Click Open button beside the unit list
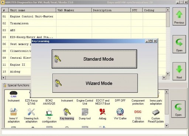 pyautogui.click(x=179, y=44)
